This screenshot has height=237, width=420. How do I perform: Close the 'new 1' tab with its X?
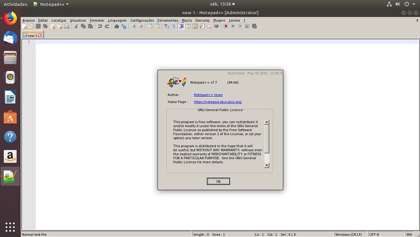(40, 35)
